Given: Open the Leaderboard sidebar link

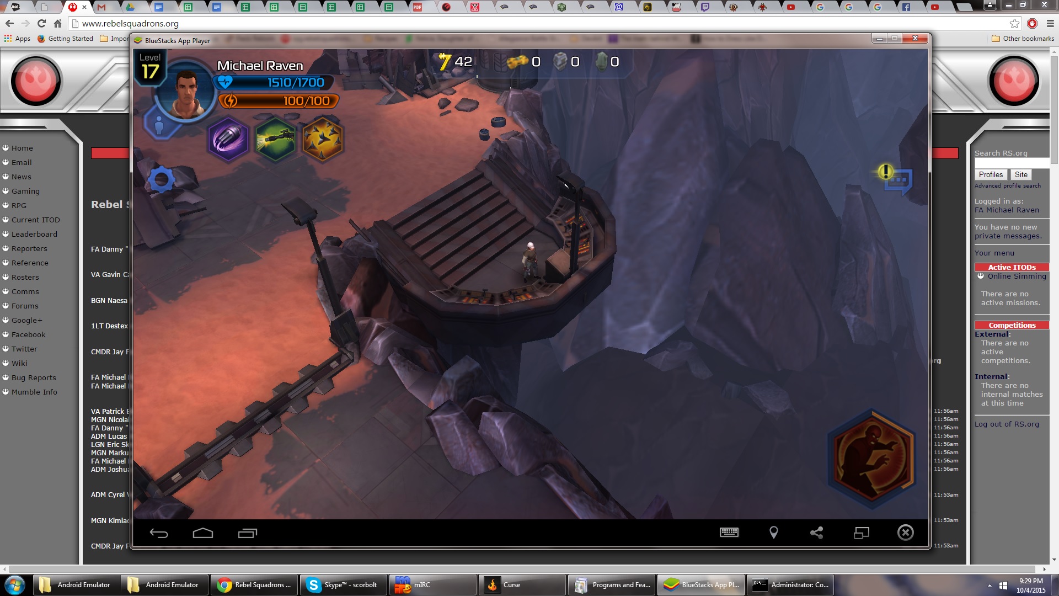Looking at the screenshot, I should pyautogui.click(x=34, y=234).
